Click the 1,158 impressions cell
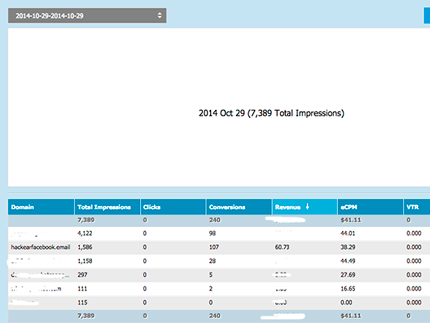 pos(85,261)
